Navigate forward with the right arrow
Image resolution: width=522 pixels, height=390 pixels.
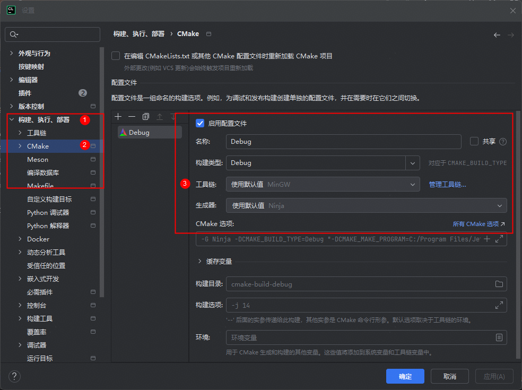tap(511, 35)
